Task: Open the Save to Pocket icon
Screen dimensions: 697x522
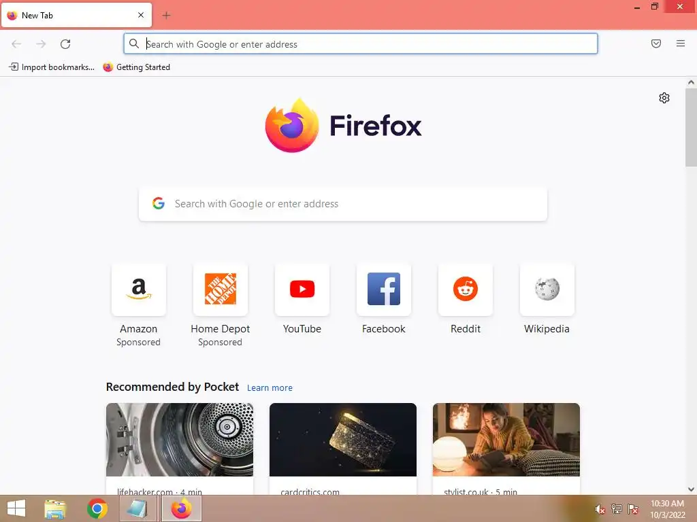Action: pyautogui.click(x=655, y=43)
